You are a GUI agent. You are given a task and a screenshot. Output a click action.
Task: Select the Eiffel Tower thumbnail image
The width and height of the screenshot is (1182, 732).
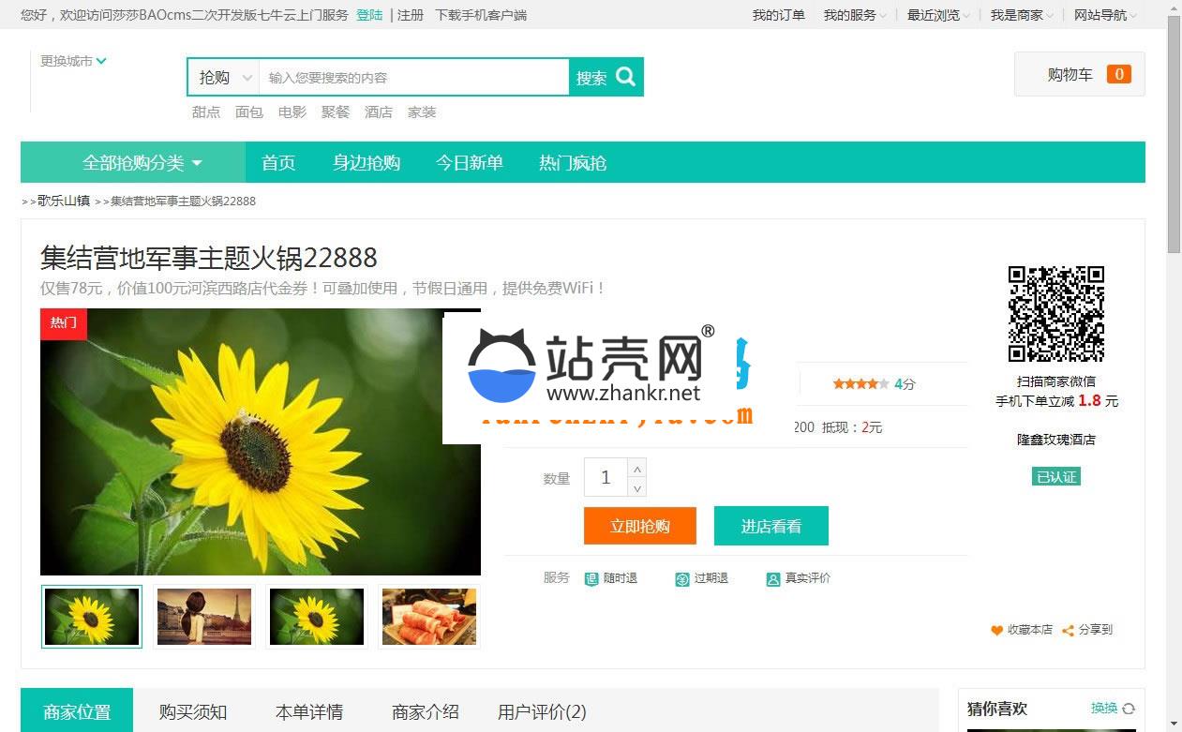(204, 617)
